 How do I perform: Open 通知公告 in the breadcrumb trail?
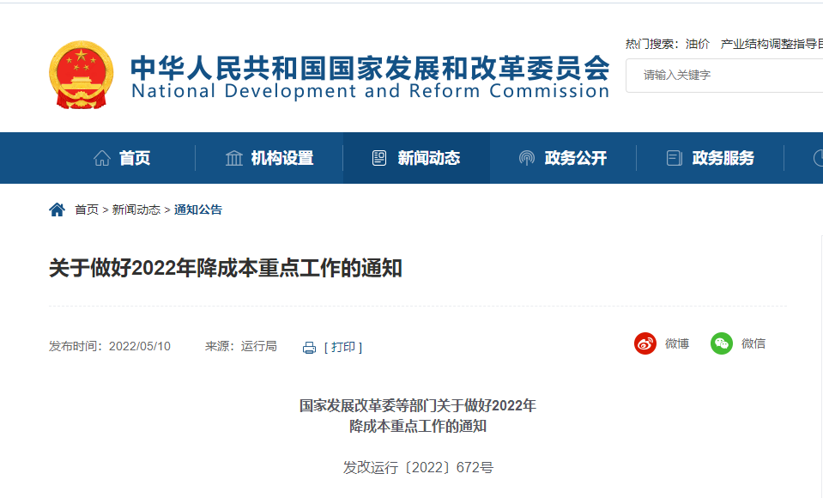(x=198, y=210)
